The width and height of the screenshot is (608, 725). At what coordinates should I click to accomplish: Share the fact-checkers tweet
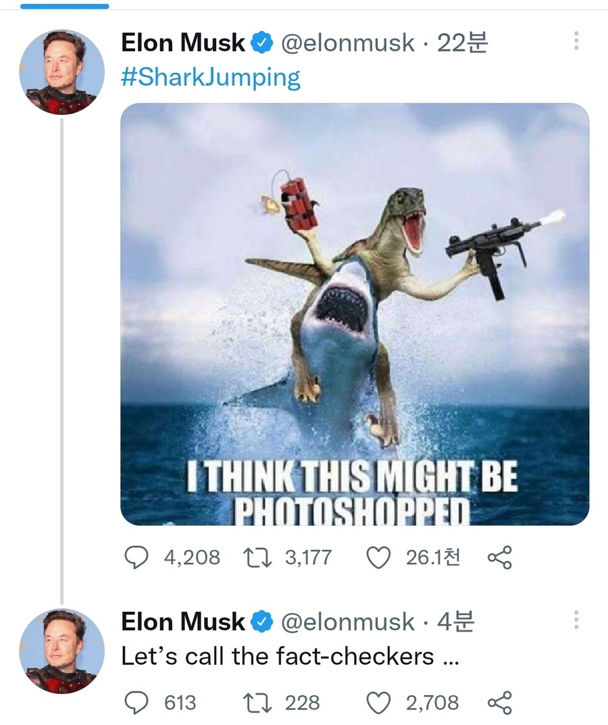click(x=500, y=703)
